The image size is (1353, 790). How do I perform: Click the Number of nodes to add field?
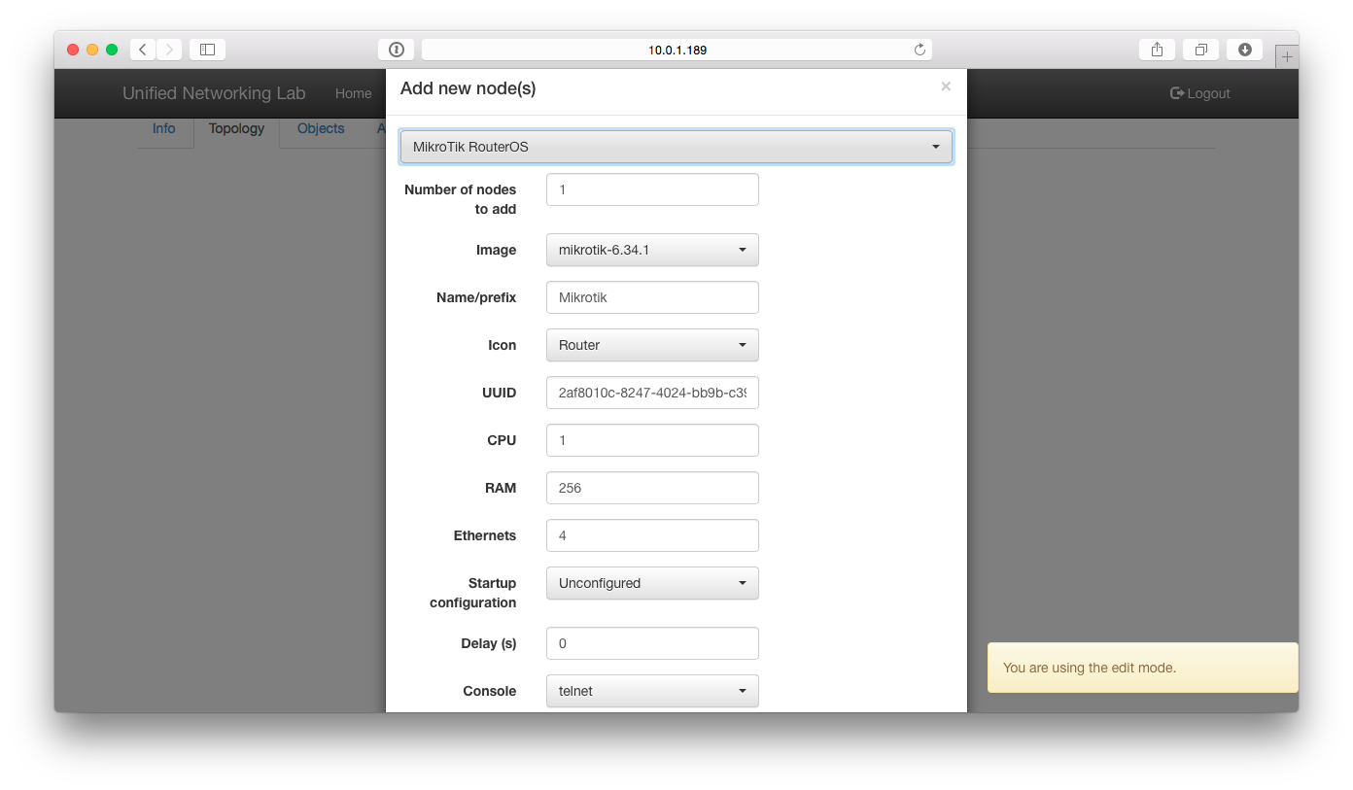(x=652, y=189)
